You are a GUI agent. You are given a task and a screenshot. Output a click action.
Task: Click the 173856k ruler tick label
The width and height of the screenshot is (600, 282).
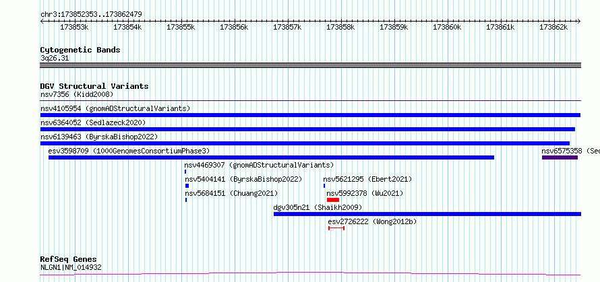tap(234, 27)
